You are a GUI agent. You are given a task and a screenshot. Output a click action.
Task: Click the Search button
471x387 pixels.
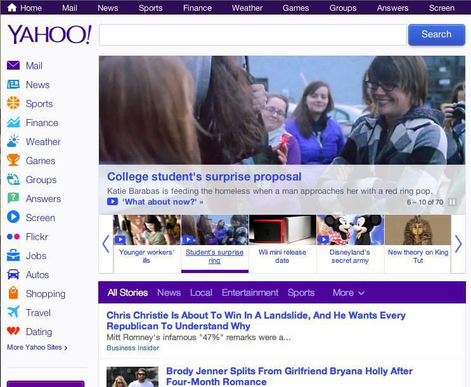coord(437,35)
